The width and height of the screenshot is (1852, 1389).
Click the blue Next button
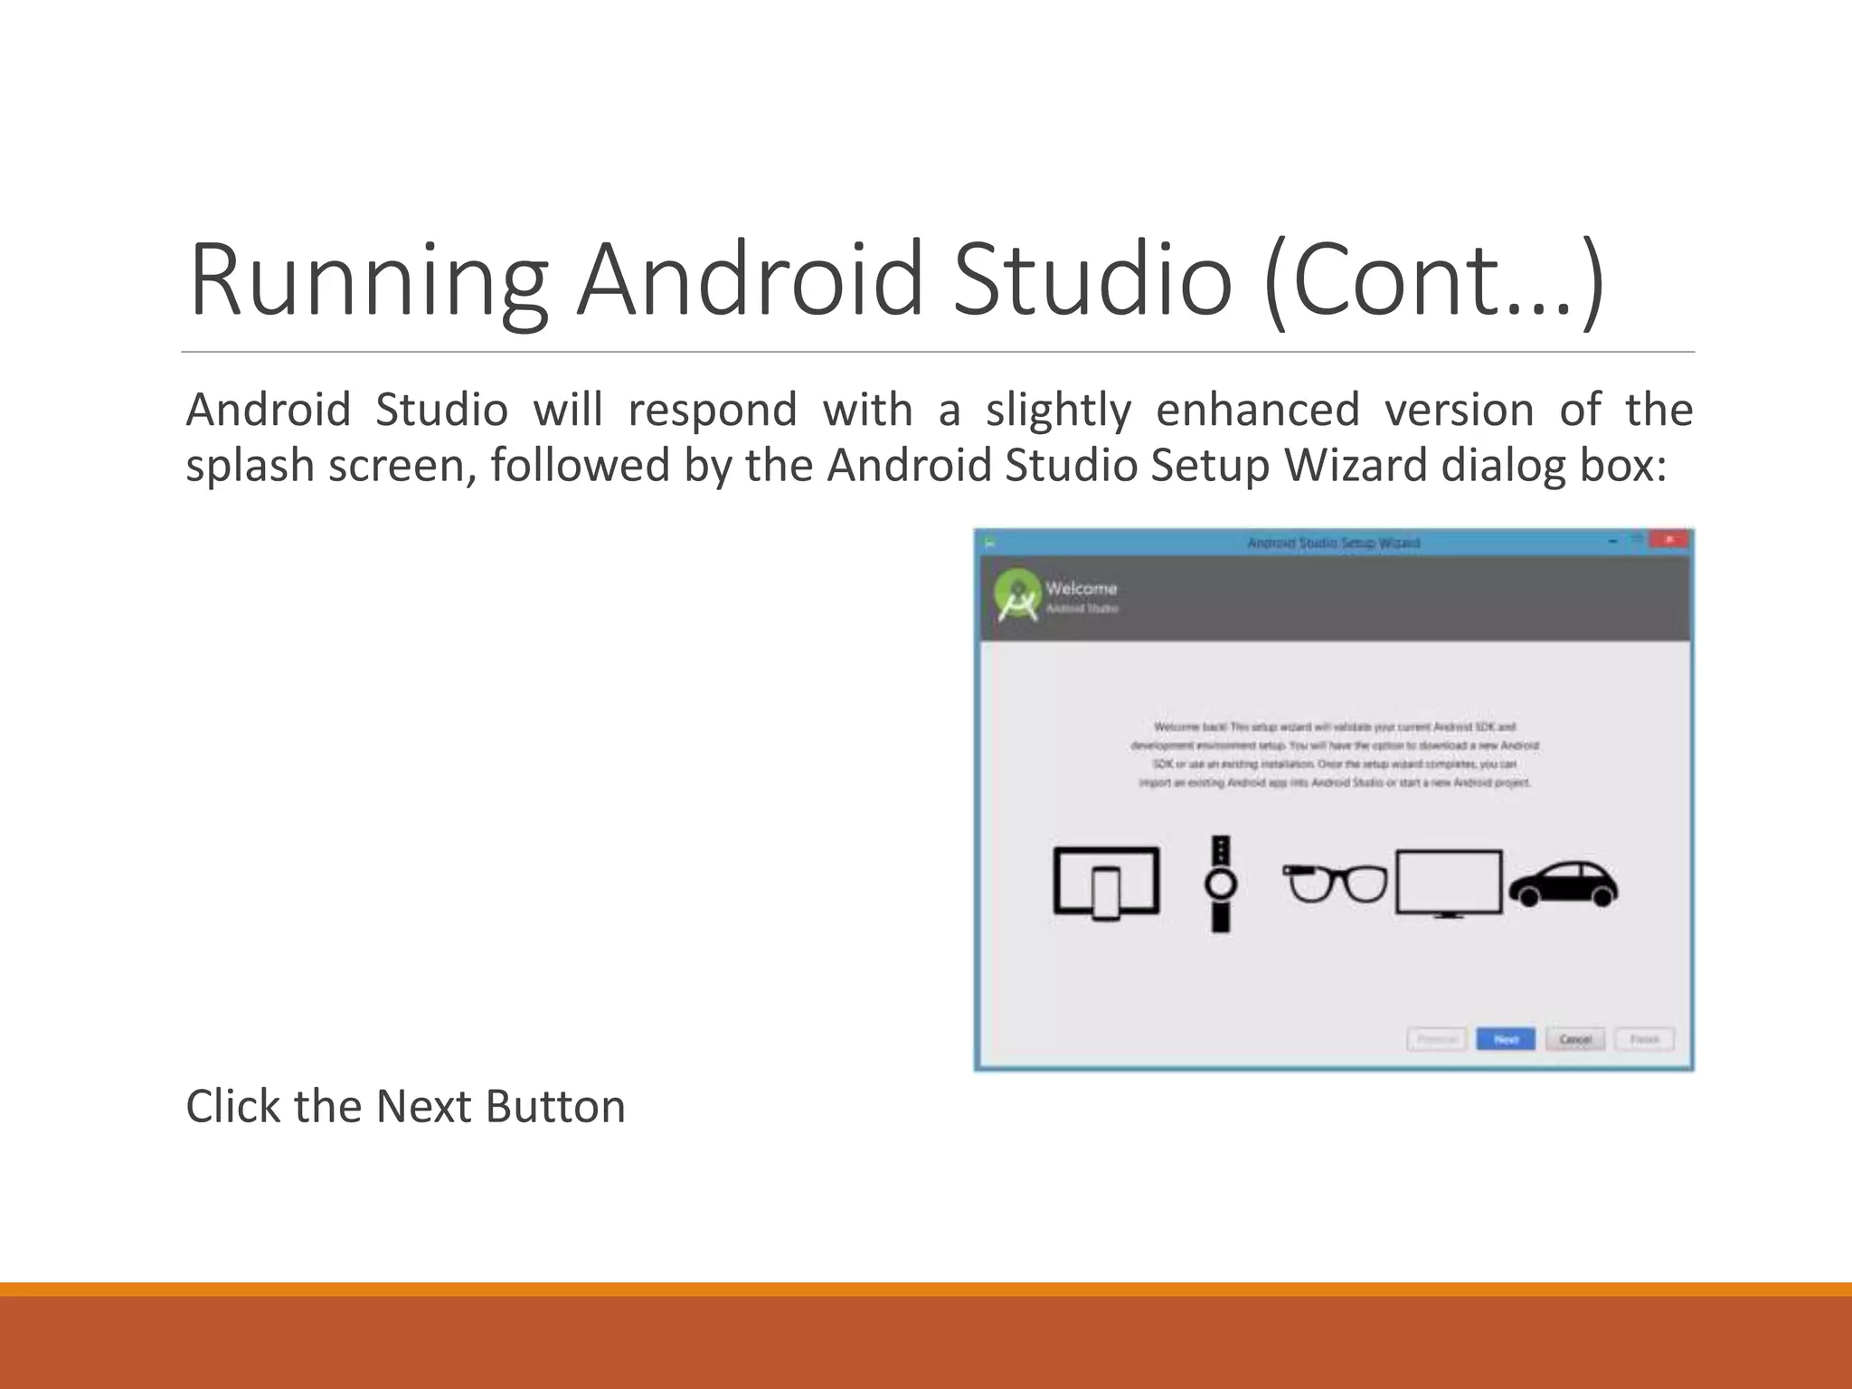coord(1505,1039)
